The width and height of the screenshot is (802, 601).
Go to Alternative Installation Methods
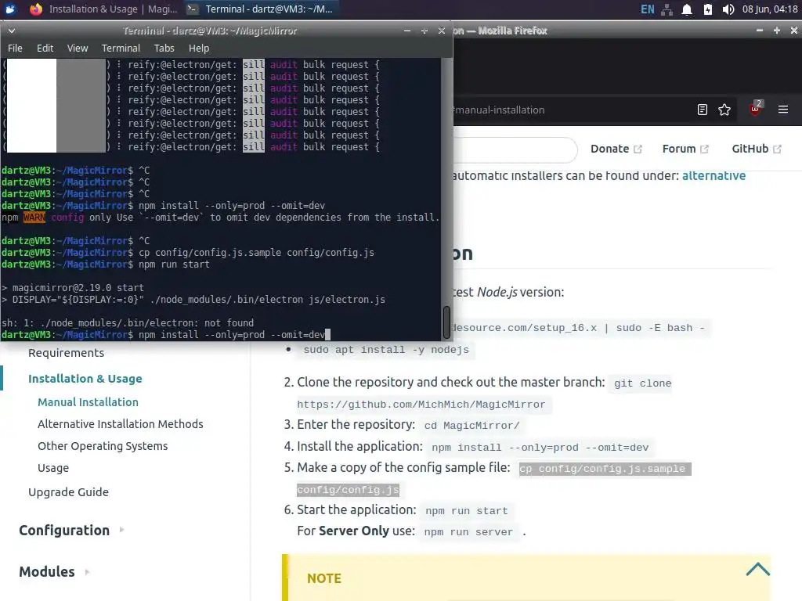pyautogui.click(x=120, y=424)
